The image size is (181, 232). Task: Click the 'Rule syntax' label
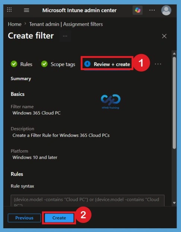(x=22, y=186)
